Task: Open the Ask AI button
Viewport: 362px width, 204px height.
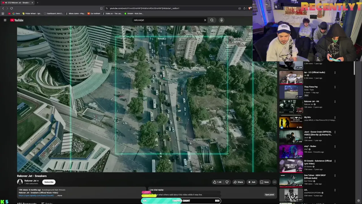Action: pyautogui.click(x=252, y=182)
